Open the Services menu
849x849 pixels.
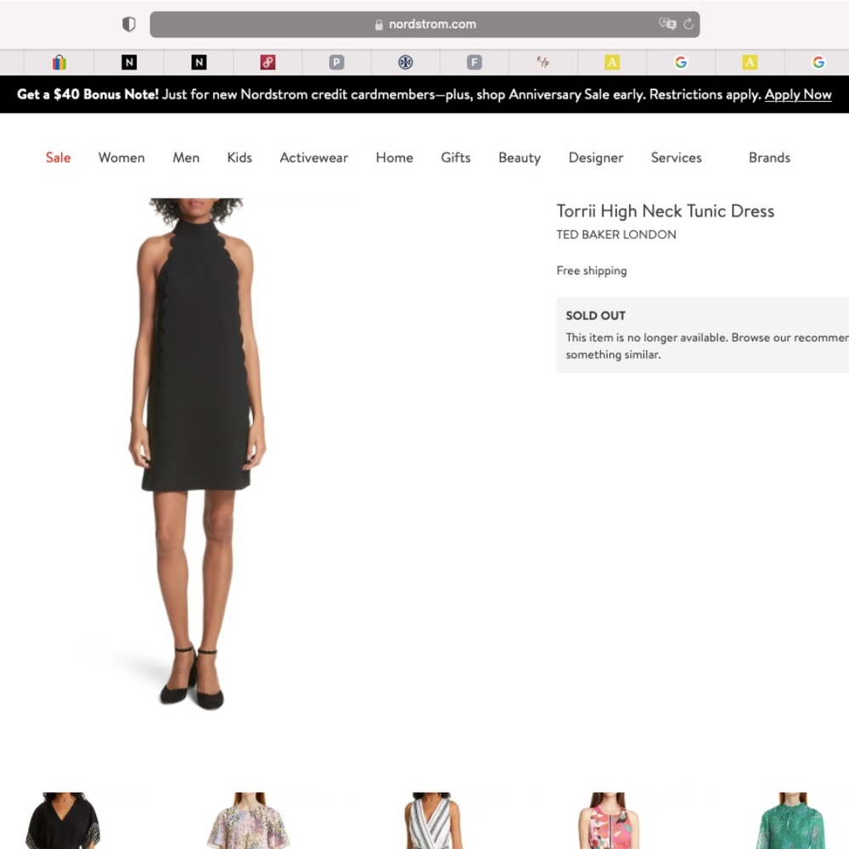coord(676,158)
